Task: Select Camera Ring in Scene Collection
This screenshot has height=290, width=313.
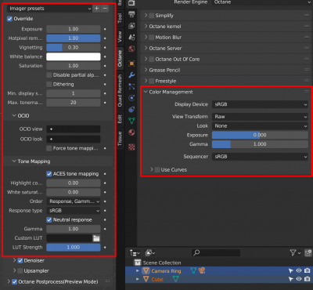Action: pos(166,271)
